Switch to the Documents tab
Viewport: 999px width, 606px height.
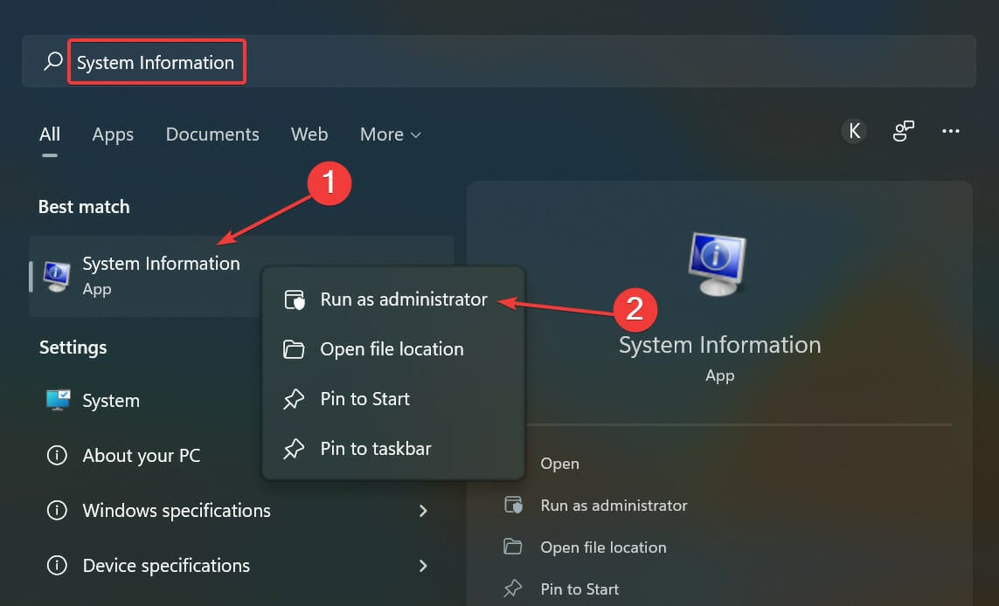click(212, 134)
